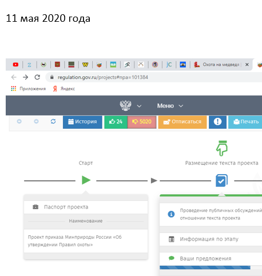Click the left circular arrow in project toolbar
Viewport: 262px width, 276px height.
(19, 121)
